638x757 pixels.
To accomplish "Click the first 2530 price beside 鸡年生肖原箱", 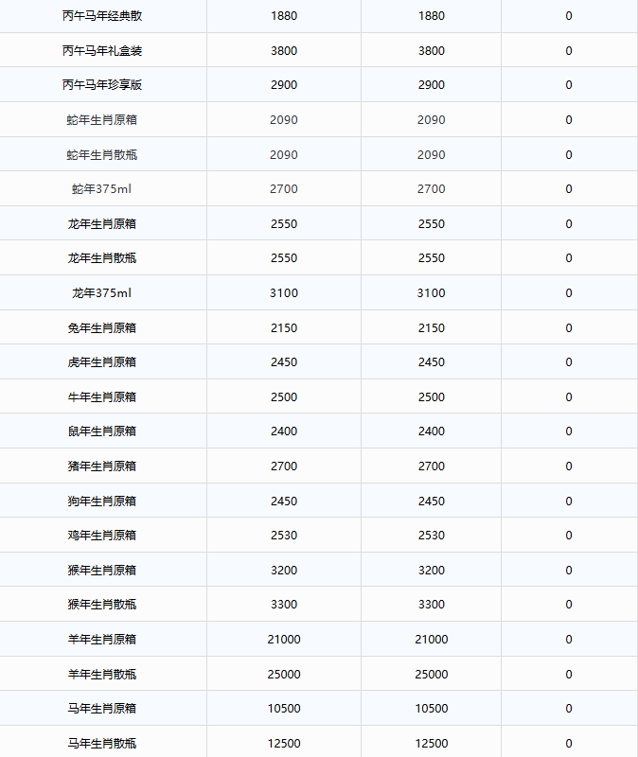I will [284, 536].
